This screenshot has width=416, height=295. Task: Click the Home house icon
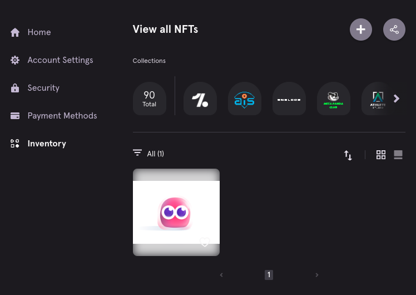15,32
